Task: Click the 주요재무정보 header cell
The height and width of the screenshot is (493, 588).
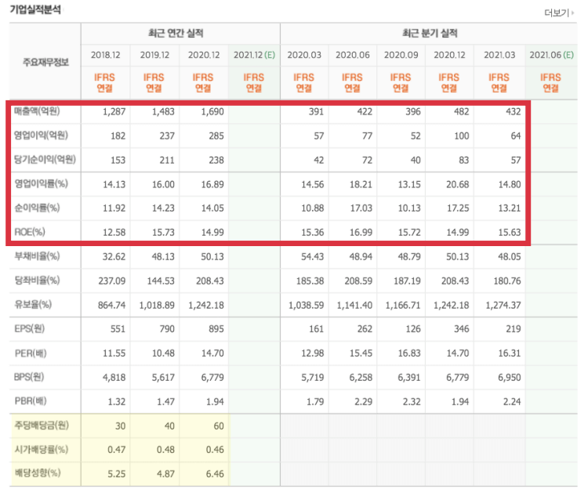Action: click(x=45, y=62)
